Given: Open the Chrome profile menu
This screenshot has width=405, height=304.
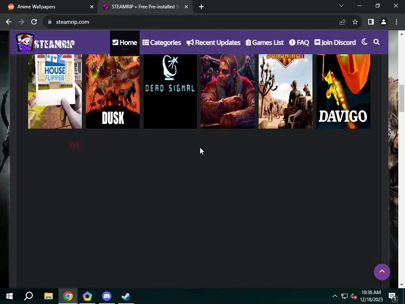Looking at the screenshot, I should tap(384, 22).
